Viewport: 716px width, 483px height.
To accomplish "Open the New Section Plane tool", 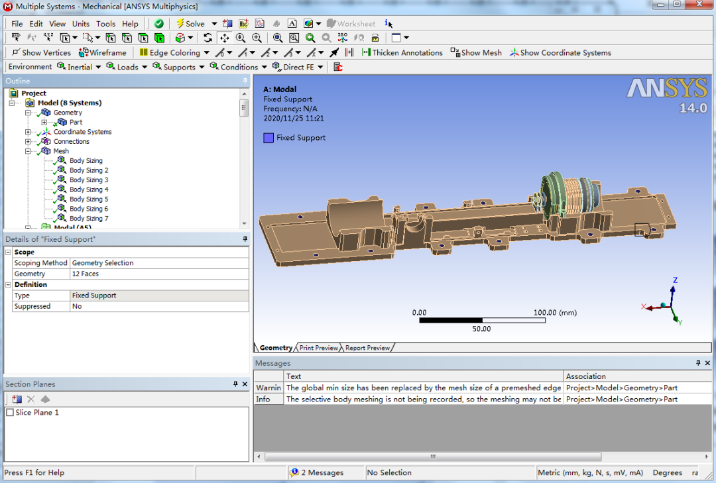I will point(16,399).
